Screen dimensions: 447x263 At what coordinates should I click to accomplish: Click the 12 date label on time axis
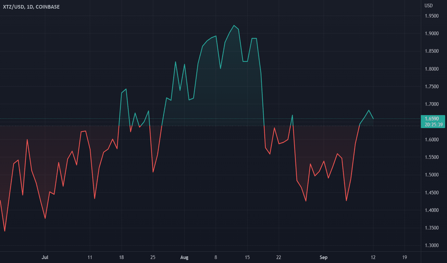point(373,257)
